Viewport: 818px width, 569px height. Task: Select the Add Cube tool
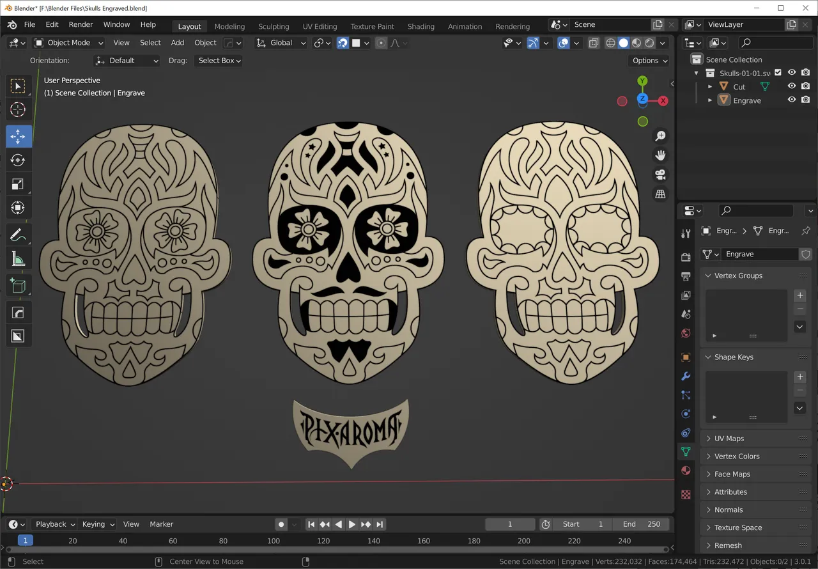[x=18, y=286]
